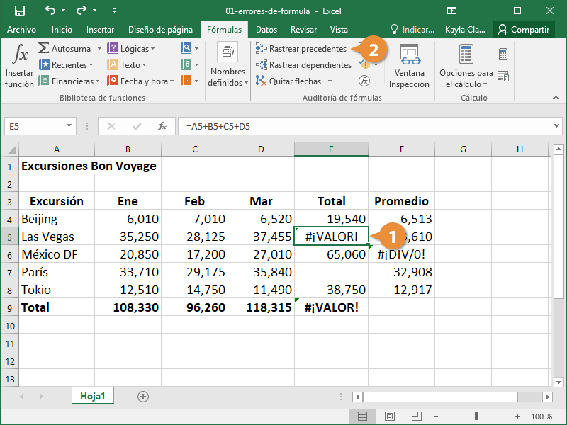Switch to Page Layout view in status bar
Screen dimensions: 567x425
(388, 416)
